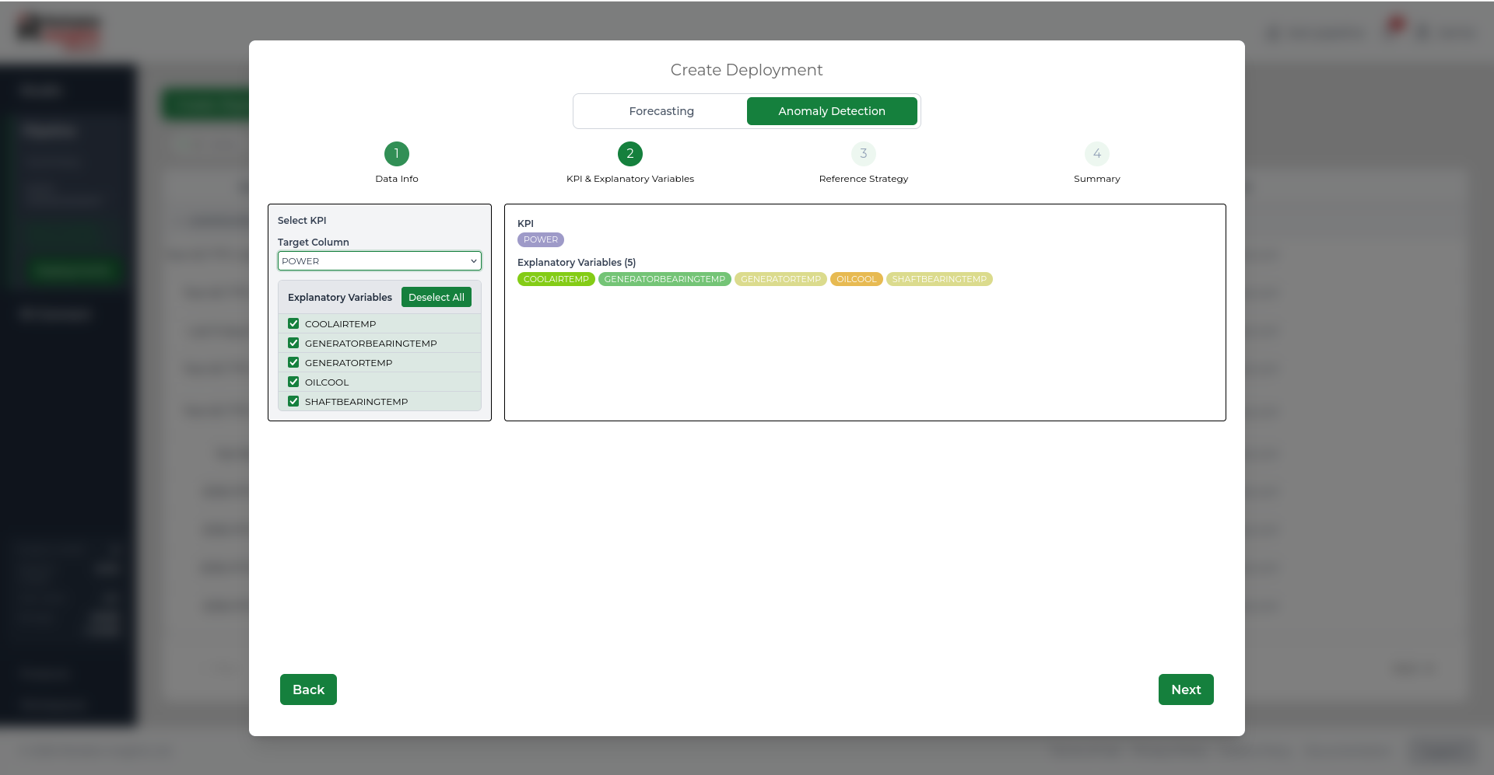Toggle the OILCOOL checkbox

point(293,382)
